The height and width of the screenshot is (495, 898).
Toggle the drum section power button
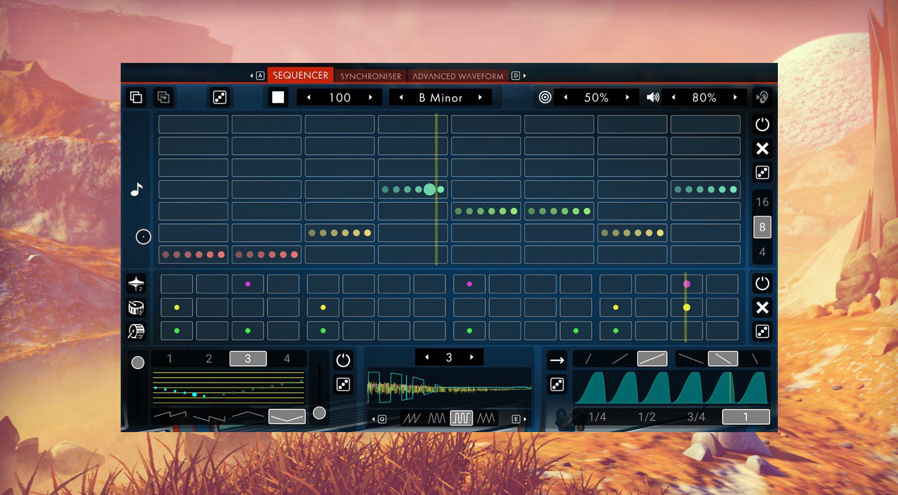pos(762,284)
